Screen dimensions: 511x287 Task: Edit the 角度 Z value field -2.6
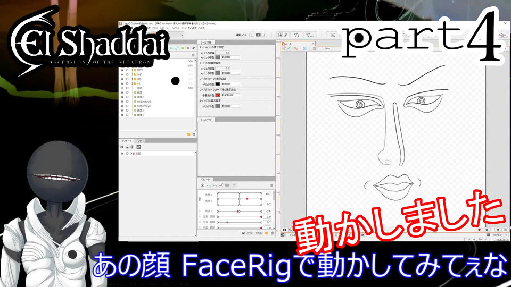click(x=268, y=211)
